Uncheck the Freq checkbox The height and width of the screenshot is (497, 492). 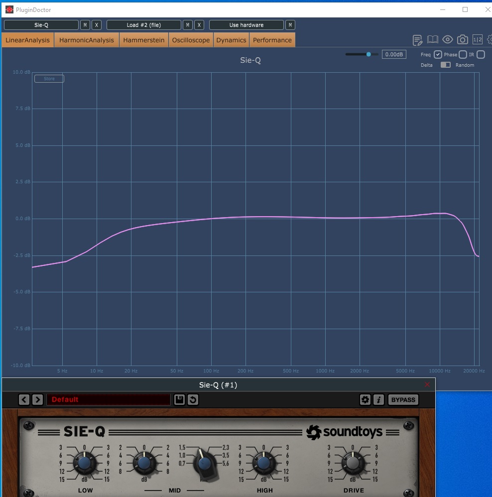click(x=438, y=55)
